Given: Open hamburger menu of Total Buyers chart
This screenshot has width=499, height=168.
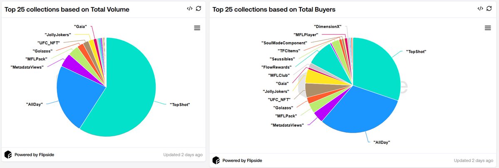Looking at the screenshot, I should (488, 28).
